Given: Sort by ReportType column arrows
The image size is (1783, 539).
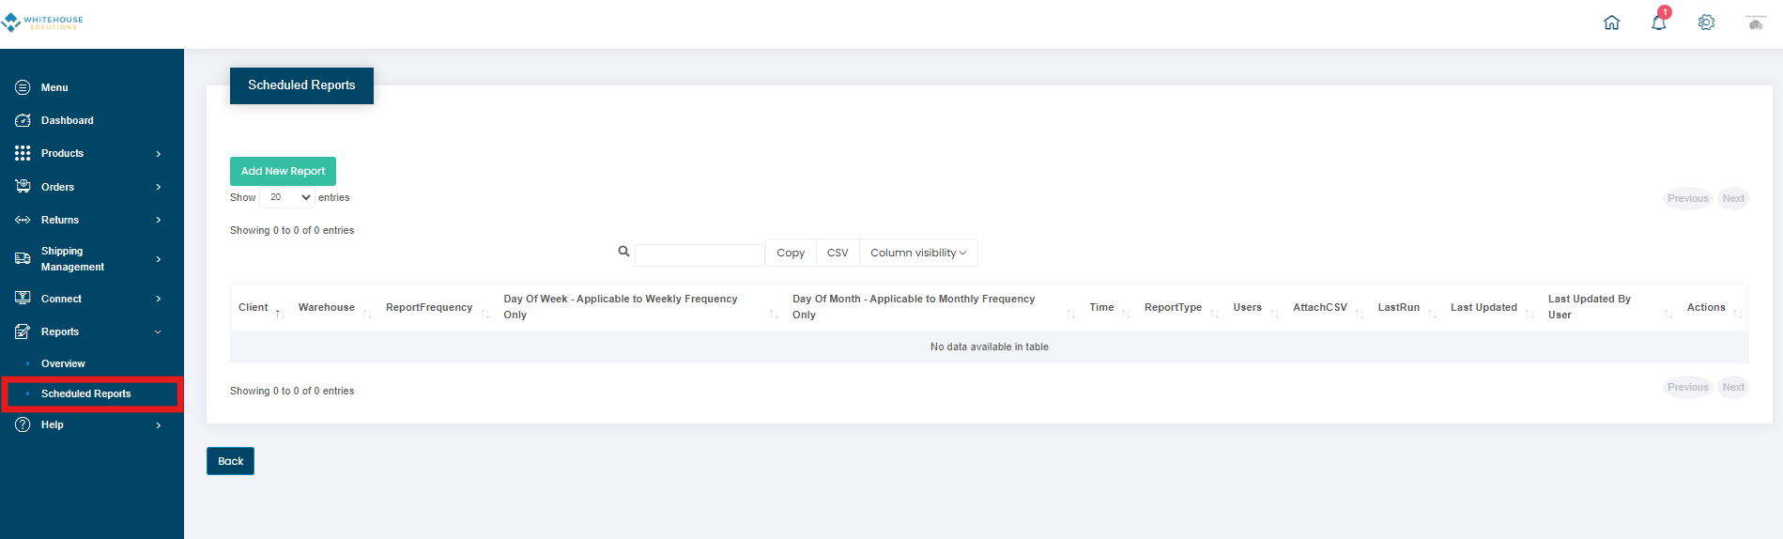Looking at the screenshot, I should click(1214, 314).
